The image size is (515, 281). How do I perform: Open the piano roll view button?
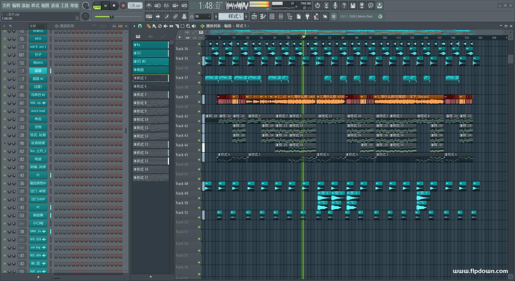pyautogui.click(x=263, y=16)
